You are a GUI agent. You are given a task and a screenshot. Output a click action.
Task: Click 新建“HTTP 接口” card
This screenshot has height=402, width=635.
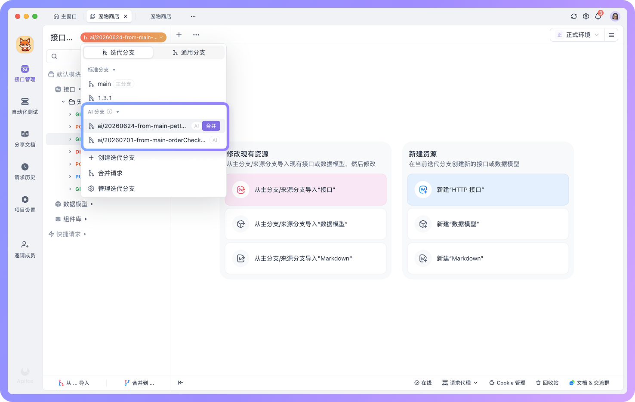pyautogui.click(x=488, y=190)
